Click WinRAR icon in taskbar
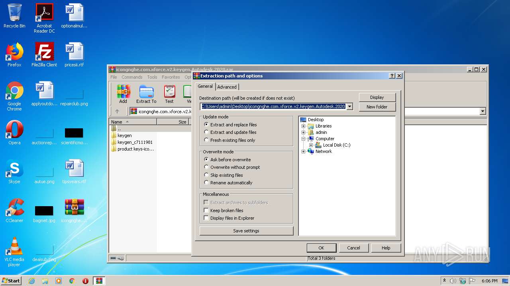The image size is (510, 286). (x=99, y=281)
